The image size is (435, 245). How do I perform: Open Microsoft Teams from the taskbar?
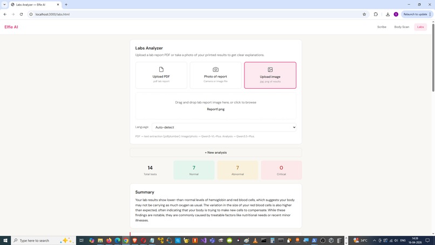click(212, 240)
